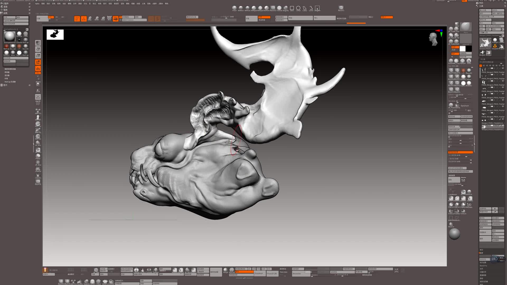Click the white main color swatch
This screenshot has height=285, width=507.
tap(462, 49)
